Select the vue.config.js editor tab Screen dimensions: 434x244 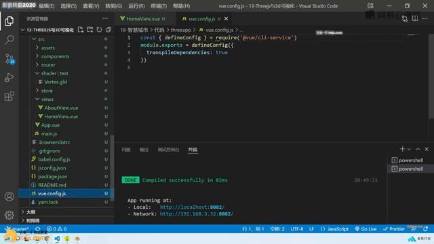(x=201, y=19)
